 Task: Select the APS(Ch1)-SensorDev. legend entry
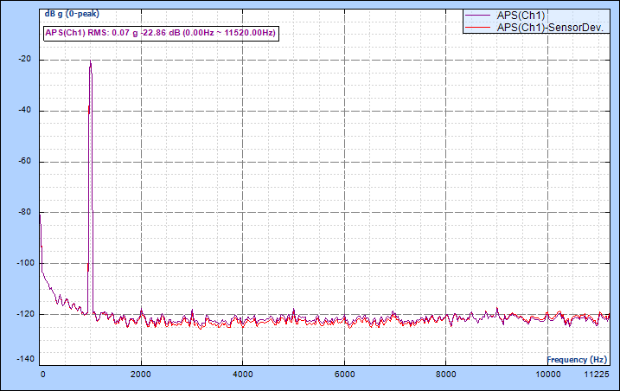(x=550, y=28)
